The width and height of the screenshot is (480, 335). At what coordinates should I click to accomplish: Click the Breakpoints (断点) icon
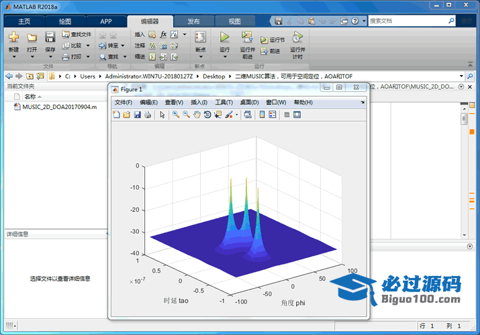click(x=201, y=37)
